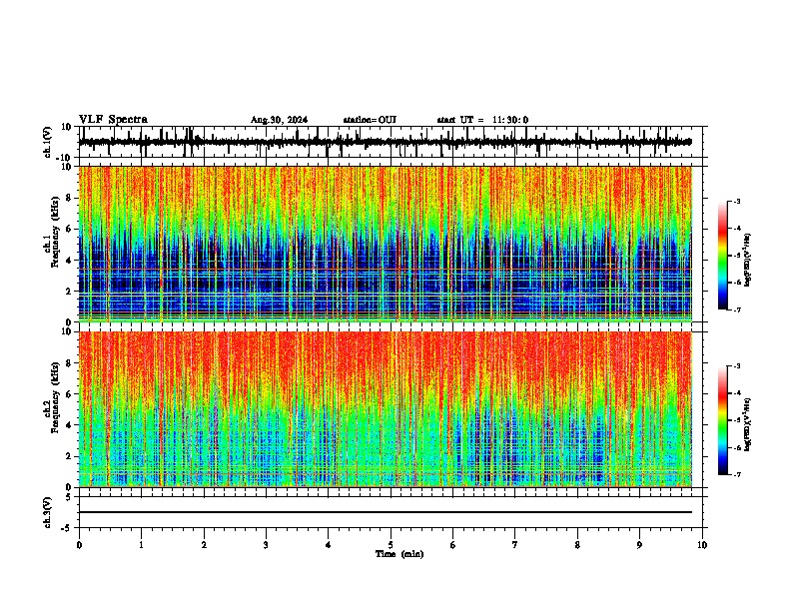
Task: Click inside the ch.1 spectrogram panel
Action: tap(385, 244)
